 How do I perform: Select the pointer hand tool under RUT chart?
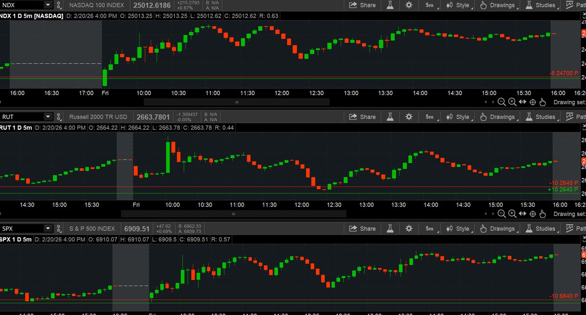(543, 214)
